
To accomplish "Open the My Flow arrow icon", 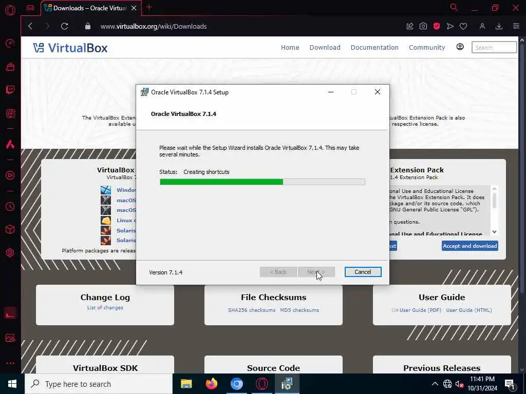I will [450, 26].
